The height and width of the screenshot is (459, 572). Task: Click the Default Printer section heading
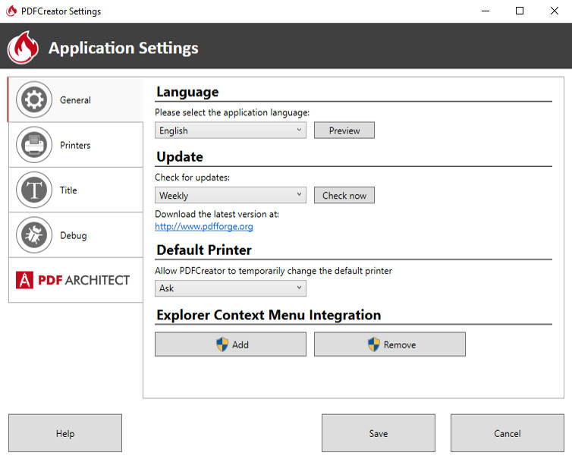pyautogui.click(x=204, y=250)
